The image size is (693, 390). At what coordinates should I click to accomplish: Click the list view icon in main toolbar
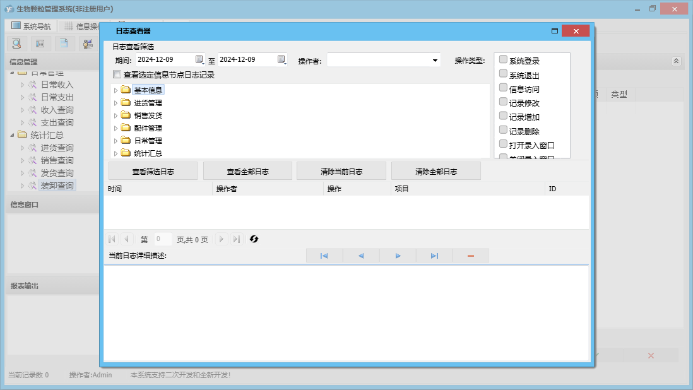[x=40, y=44]
